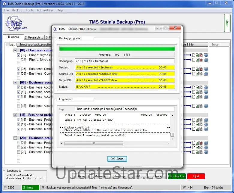Toggle the ALL profiles checkbox
The width and height of the screenshot is (234, 193).
(8, 45)
